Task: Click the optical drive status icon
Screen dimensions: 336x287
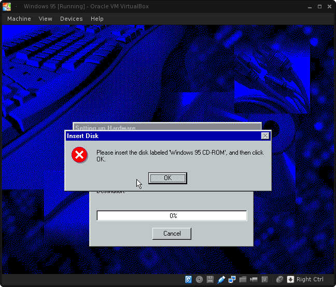Action: pyautogui.click(x=199, y=280)
